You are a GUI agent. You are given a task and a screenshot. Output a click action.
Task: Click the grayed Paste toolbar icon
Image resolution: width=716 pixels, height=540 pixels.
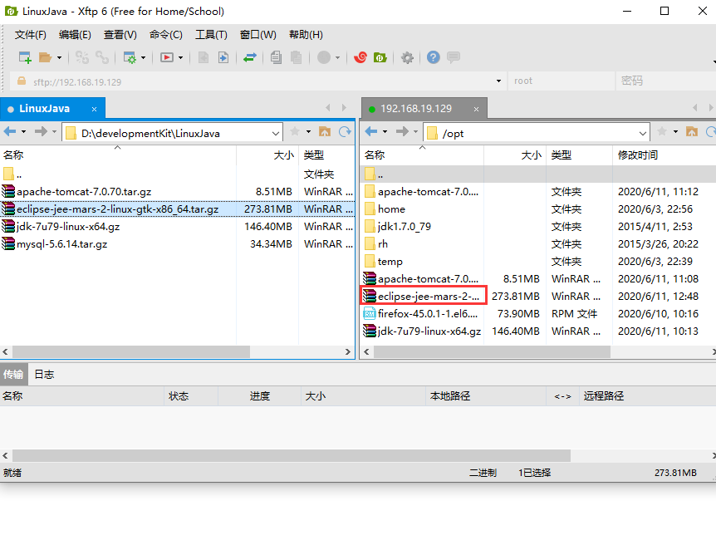pos(297,57)
